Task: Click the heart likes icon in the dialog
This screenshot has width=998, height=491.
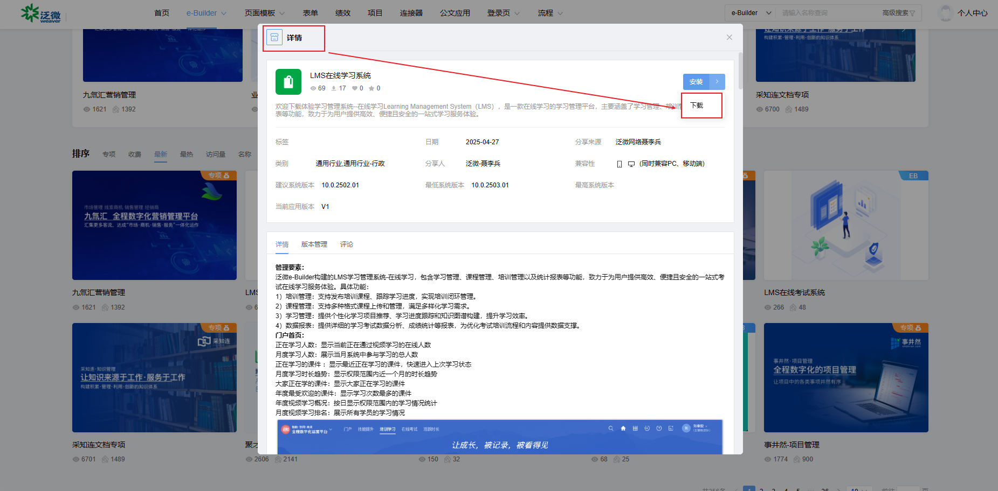Action: click(354, 88)
